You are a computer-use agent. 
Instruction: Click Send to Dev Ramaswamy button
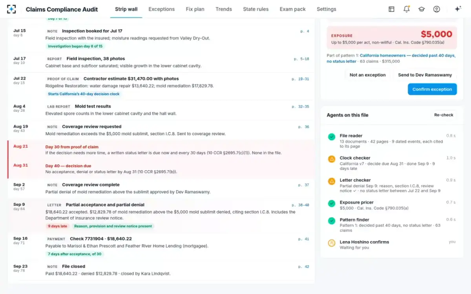[425, 75]
